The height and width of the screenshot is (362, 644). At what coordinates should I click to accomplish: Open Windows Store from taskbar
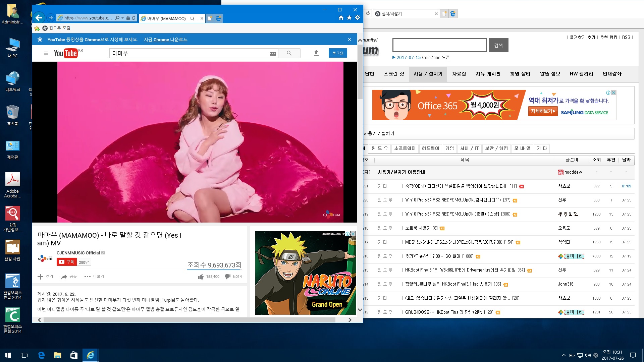tap(74, 355)
